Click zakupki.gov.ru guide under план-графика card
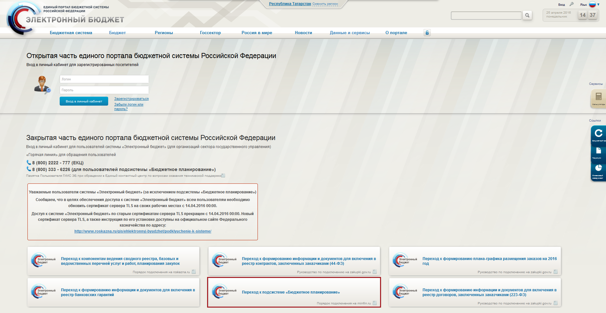606x313 pixels. coord(514,272)
